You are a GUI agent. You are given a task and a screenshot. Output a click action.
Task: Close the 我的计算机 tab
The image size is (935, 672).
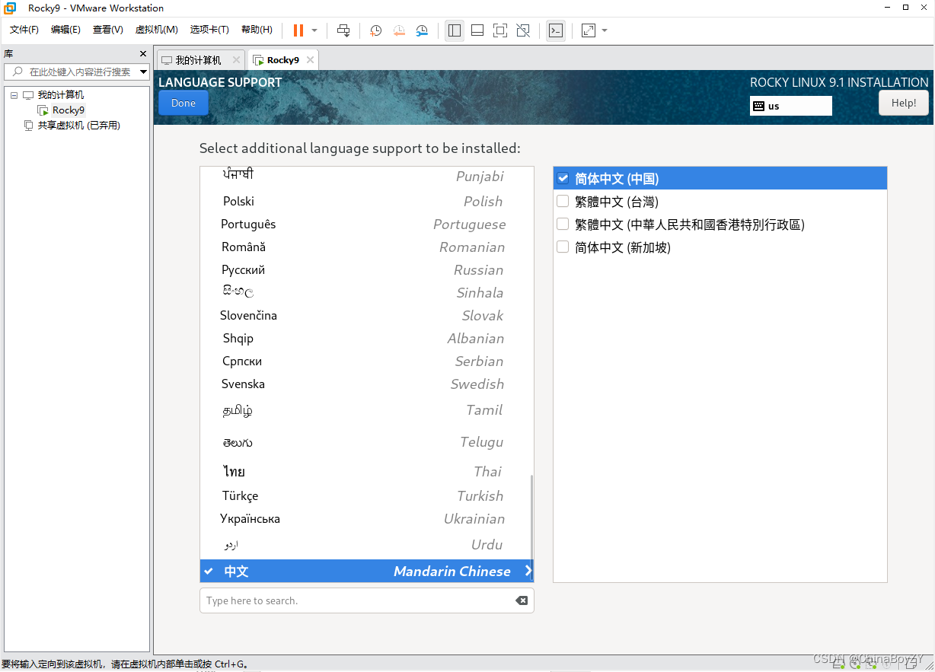(x=236, y=60)
